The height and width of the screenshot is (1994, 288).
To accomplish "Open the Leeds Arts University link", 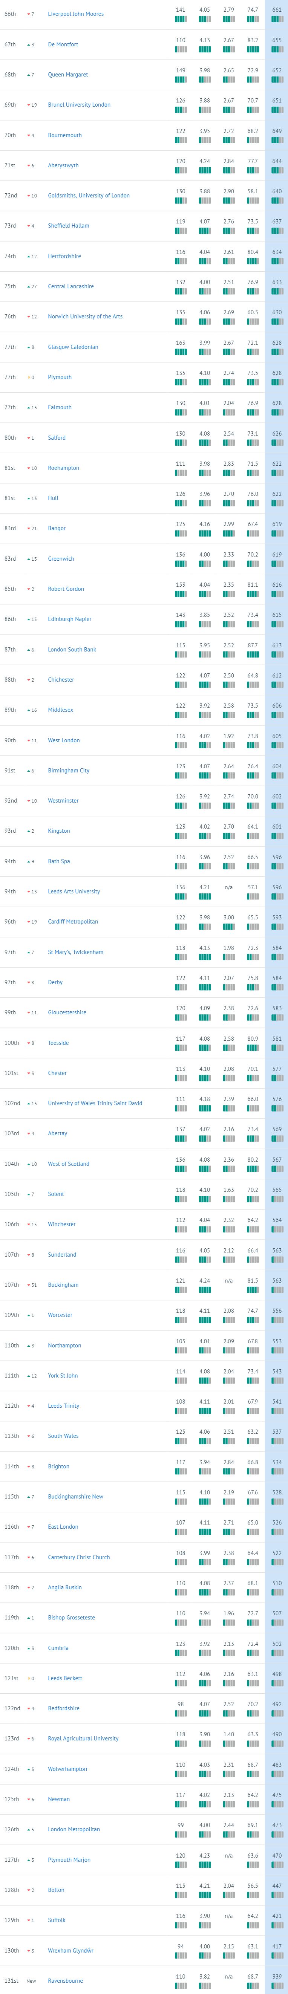I will (74, 892).
